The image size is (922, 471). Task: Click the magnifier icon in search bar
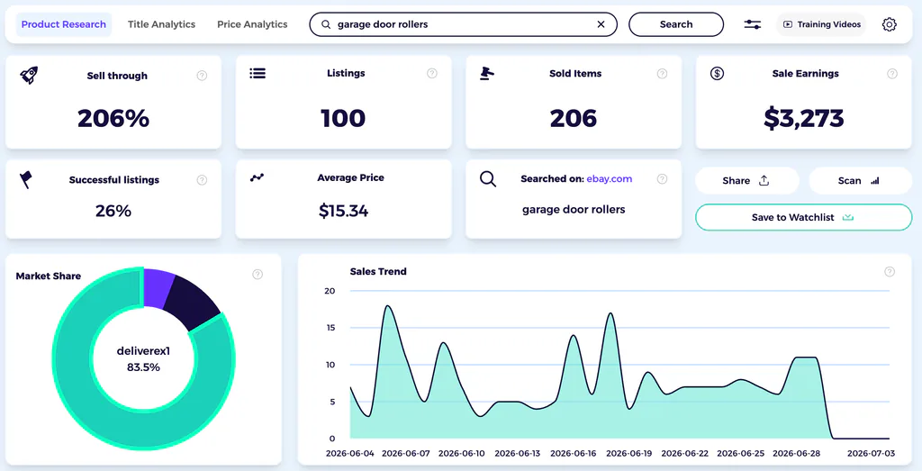(x=326, y=24)
